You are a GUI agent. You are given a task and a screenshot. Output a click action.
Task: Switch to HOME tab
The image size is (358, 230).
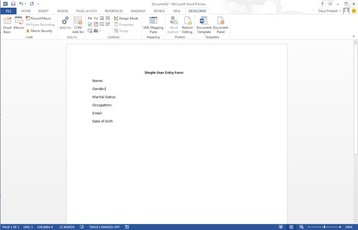[x=26, y=11]
